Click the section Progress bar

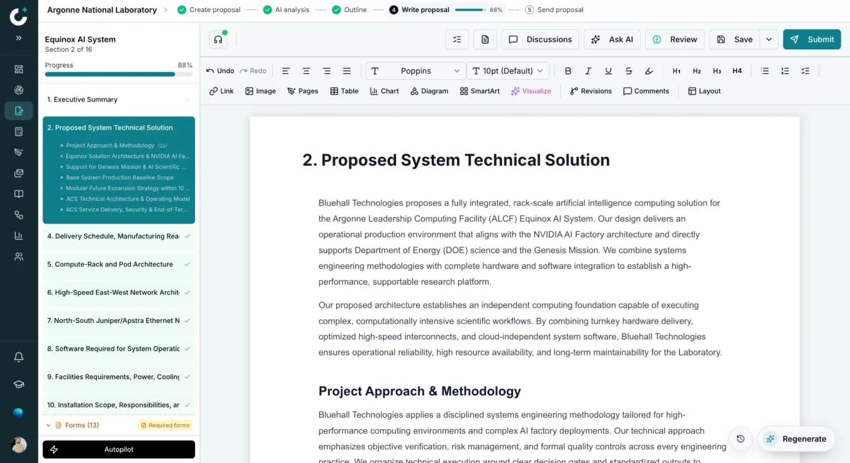tap(119, 74)
